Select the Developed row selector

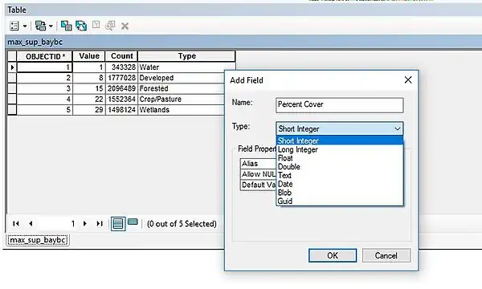pos(12,78)
